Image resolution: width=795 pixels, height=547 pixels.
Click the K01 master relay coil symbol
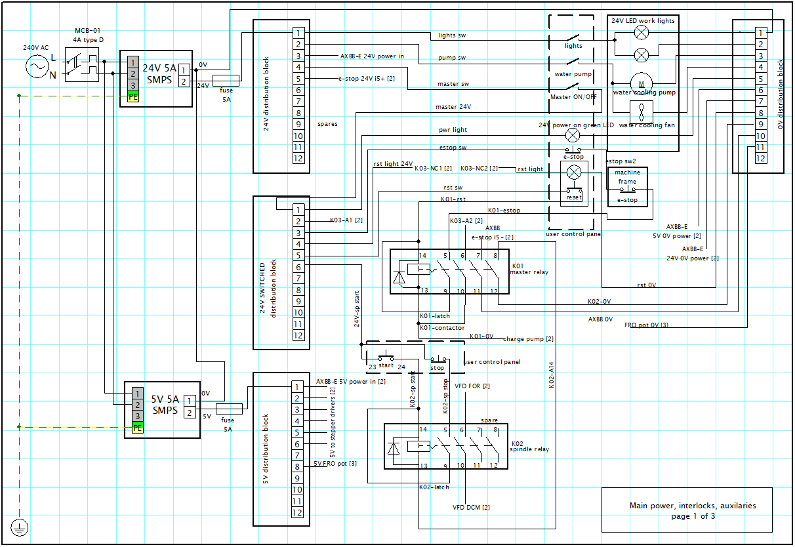(415, 269)
